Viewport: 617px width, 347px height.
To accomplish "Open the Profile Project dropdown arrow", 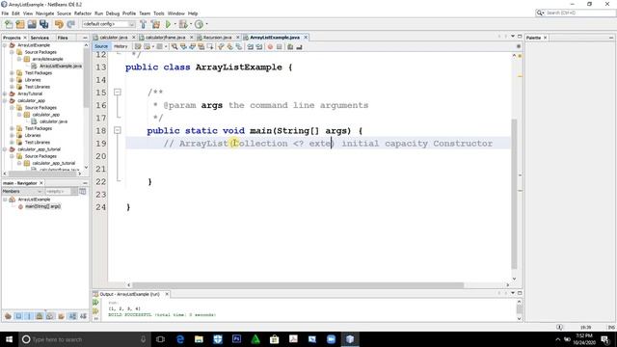I will (x=206, y=24).
